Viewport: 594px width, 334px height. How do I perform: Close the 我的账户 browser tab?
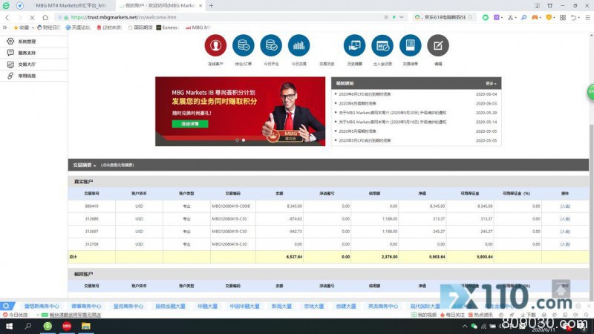tap(200, 6)
